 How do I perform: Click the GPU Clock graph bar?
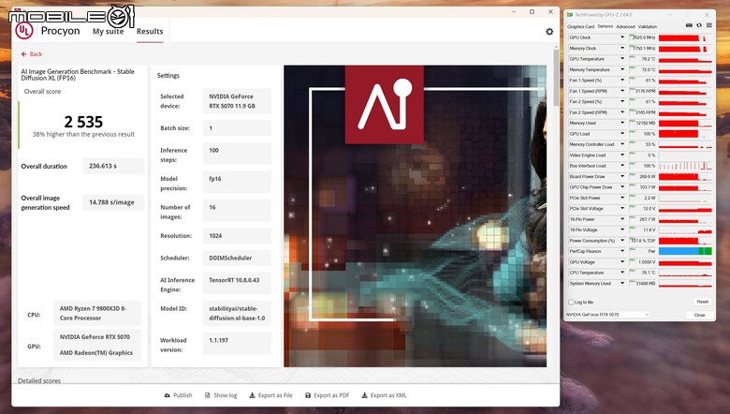point(685,37)
